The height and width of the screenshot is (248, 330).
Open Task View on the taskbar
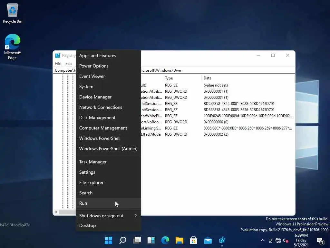137,240
